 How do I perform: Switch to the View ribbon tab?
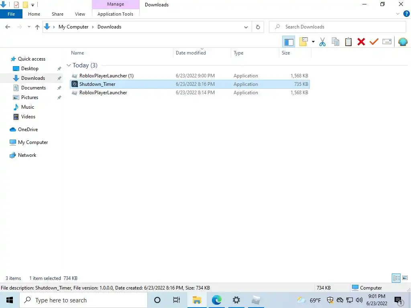pyautogui.click(x=80, y=14)
